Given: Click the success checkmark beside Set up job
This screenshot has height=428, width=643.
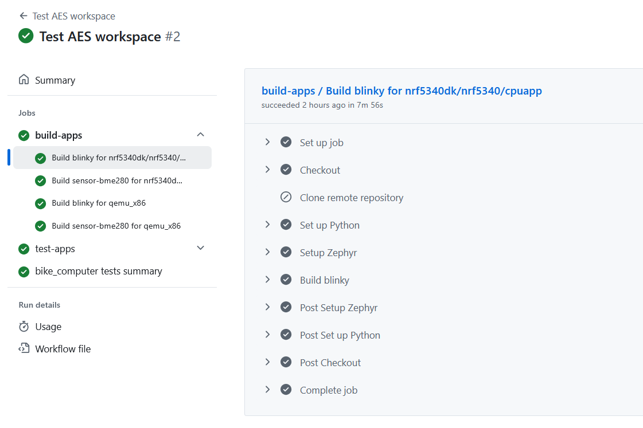Looking at the screenshot, I should 286,142.
